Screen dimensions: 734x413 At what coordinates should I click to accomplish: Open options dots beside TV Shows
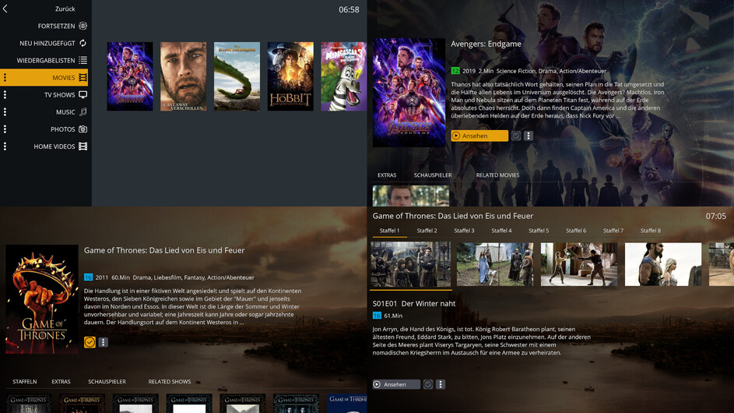5,95
